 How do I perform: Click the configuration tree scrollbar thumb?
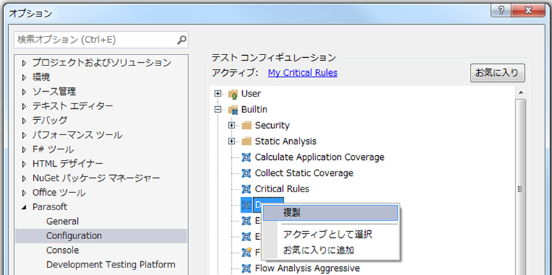tap(522, 186)
